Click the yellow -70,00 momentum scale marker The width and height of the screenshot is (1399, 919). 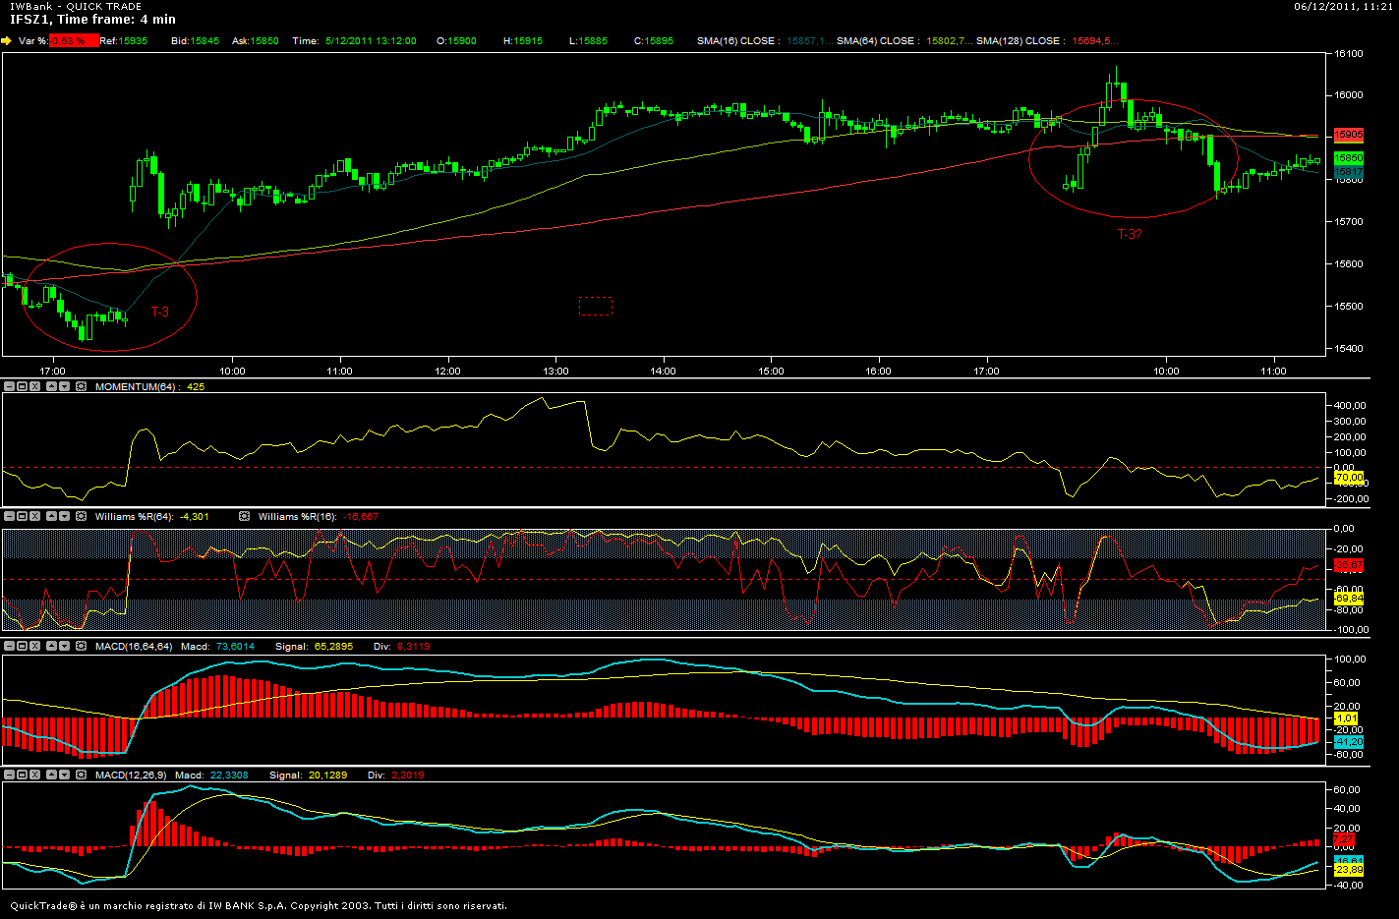click(1349, 478)
